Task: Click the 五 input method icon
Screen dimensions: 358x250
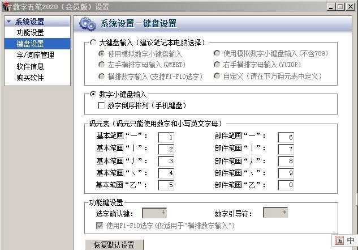Action: 339,240
